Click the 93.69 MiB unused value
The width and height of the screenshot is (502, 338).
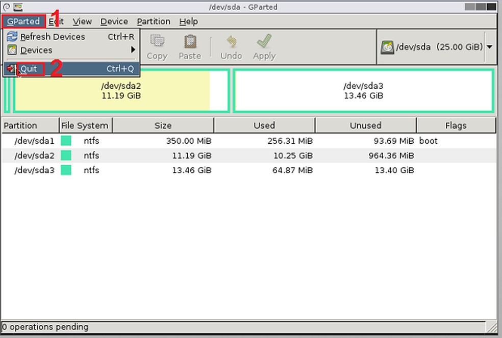coord(394,141)
